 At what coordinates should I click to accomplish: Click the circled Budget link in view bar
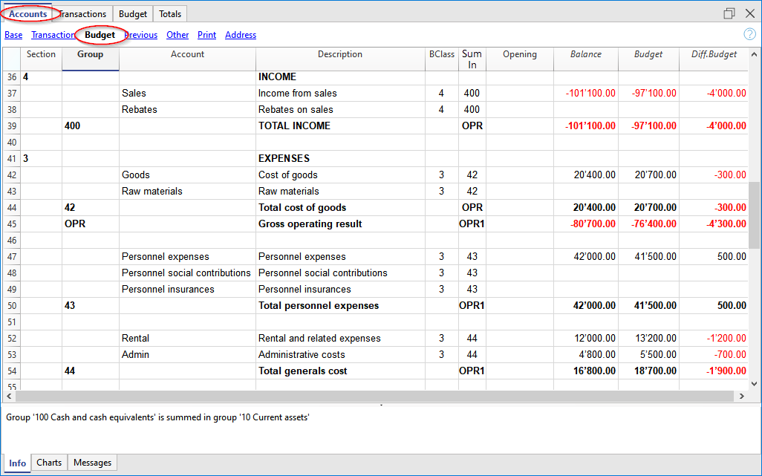point(99,34)
